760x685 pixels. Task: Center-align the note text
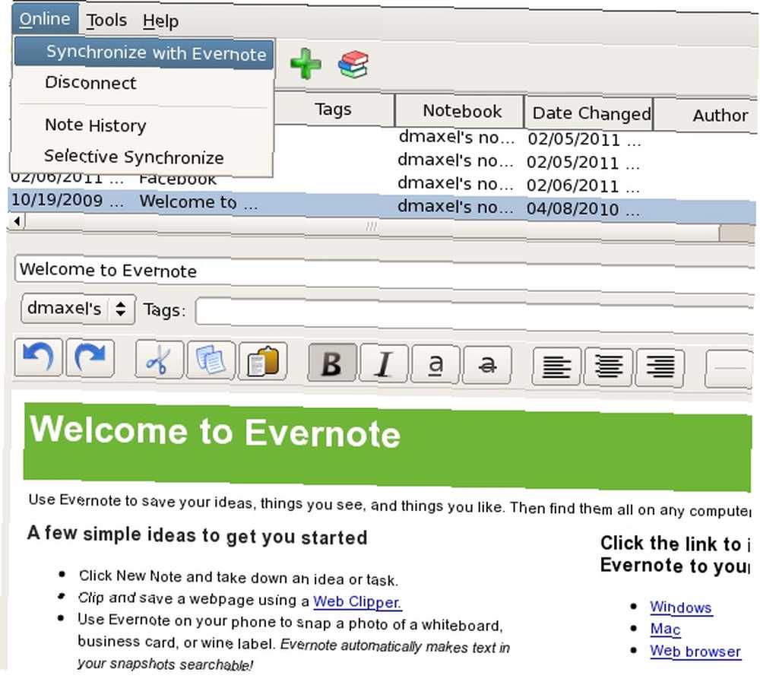[x=608, y=367]
